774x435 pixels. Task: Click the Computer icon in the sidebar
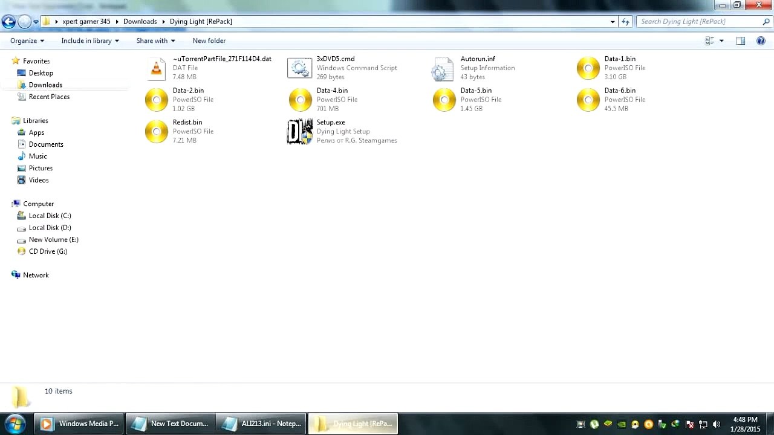coord(16,204)
